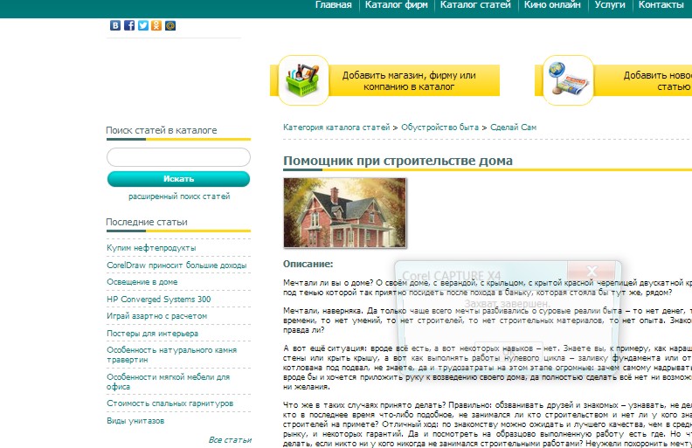Open Каталог статей in the top menu
Image resolution: width=692 pixels, height=448 pixels.
point(475,5)
